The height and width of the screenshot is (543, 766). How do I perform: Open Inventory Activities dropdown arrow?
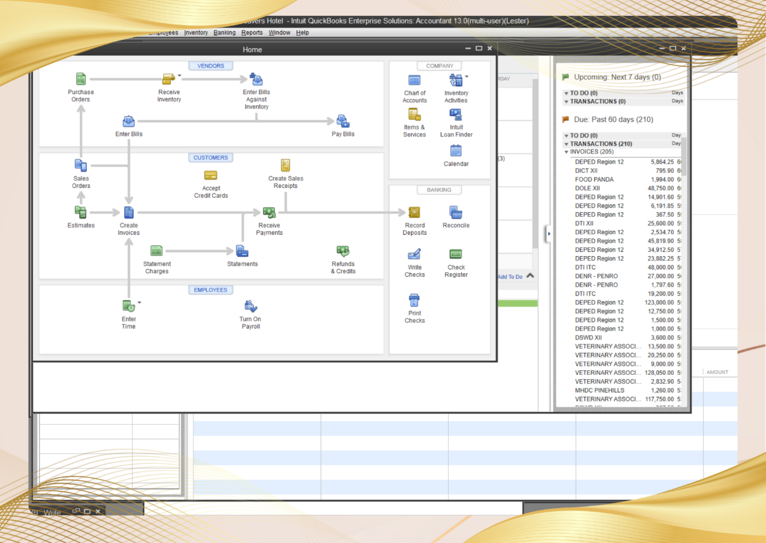pyautogui.click(x=467, y=77)
